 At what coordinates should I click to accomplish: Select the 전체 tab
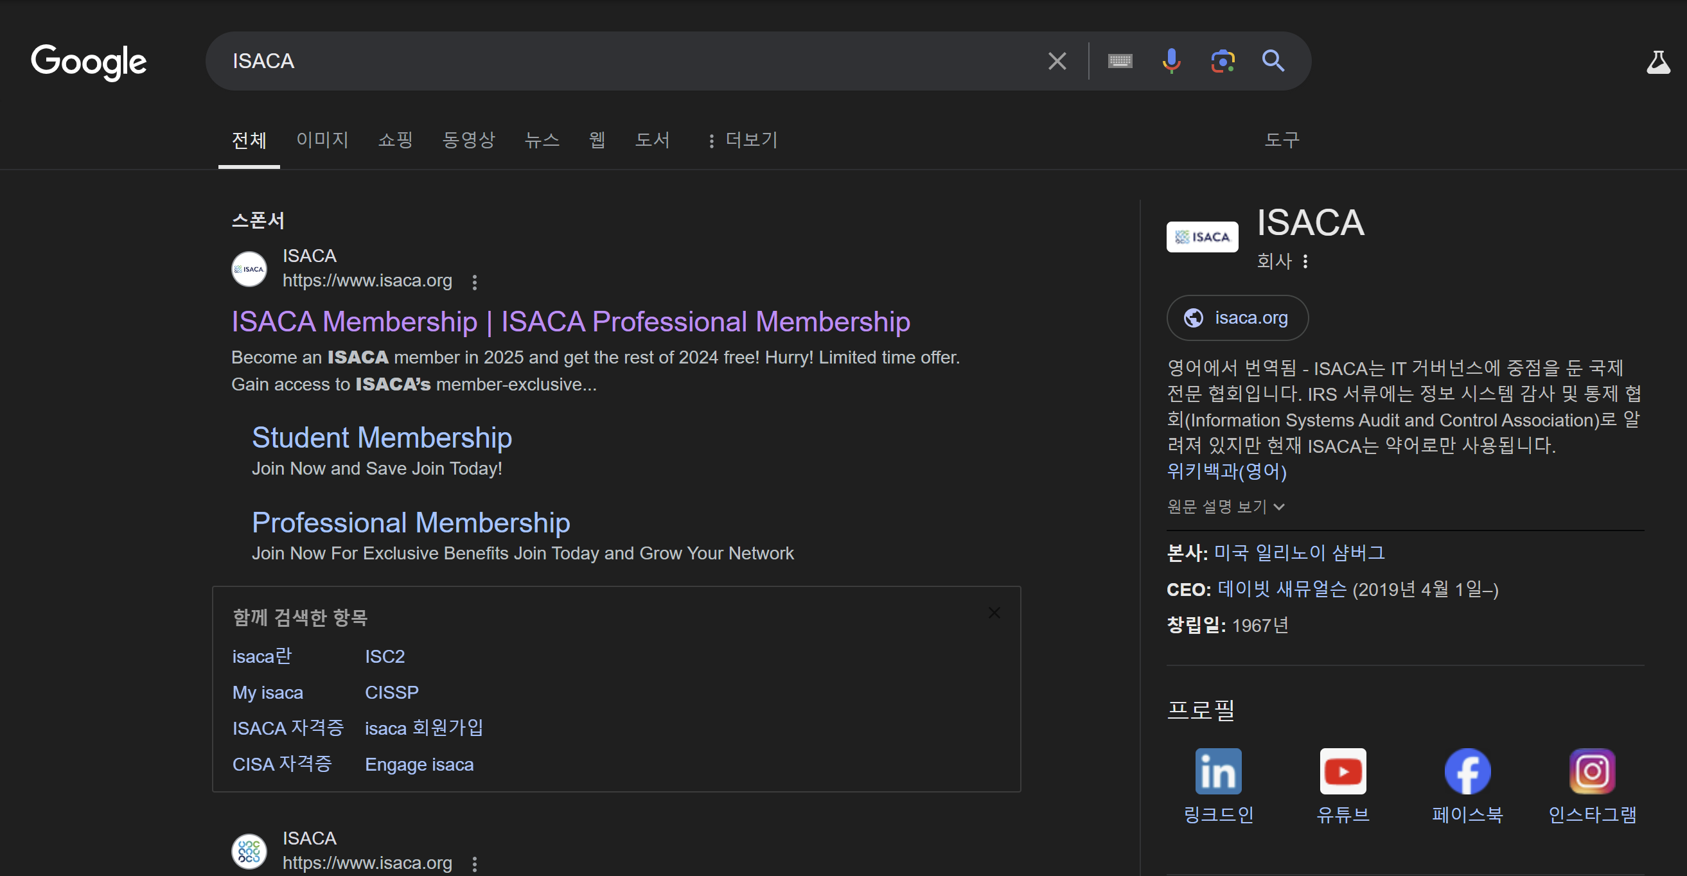pos(249,139)
